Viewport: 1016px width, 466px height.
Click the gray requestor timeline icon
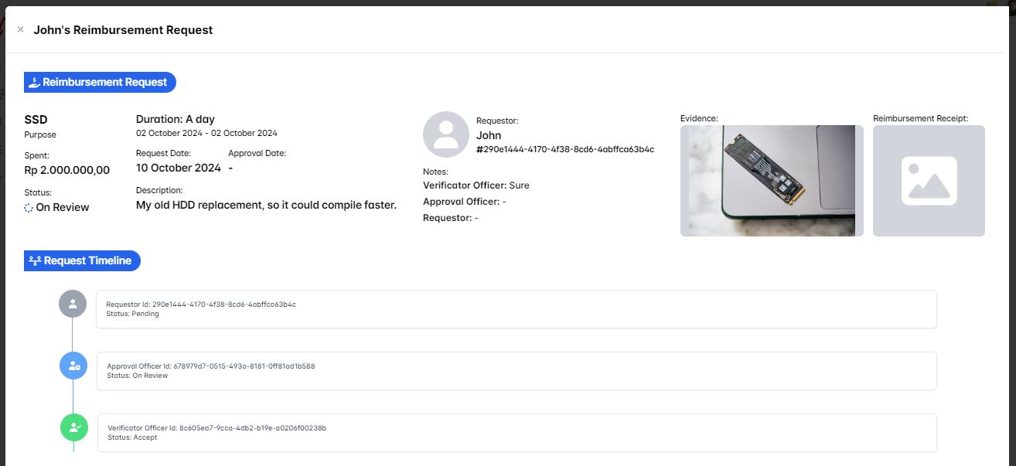73,304
